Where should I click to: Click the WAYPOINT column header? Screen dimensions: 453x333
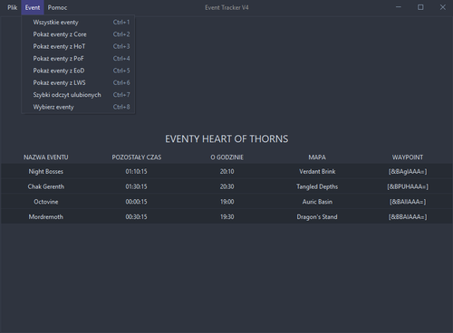(x=408, y=157)
